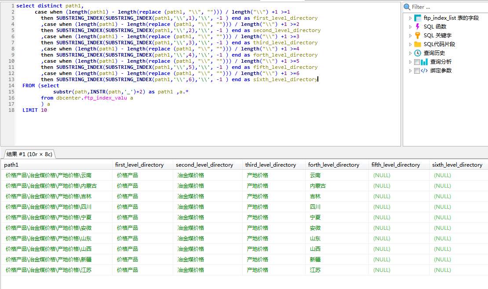Sort by the second_level_directory column header
488x289 pixels.
coord(207,165)
